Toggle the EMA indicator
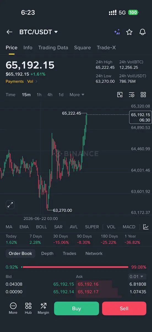Screen dimensions: 152x332 pos(24,227)
